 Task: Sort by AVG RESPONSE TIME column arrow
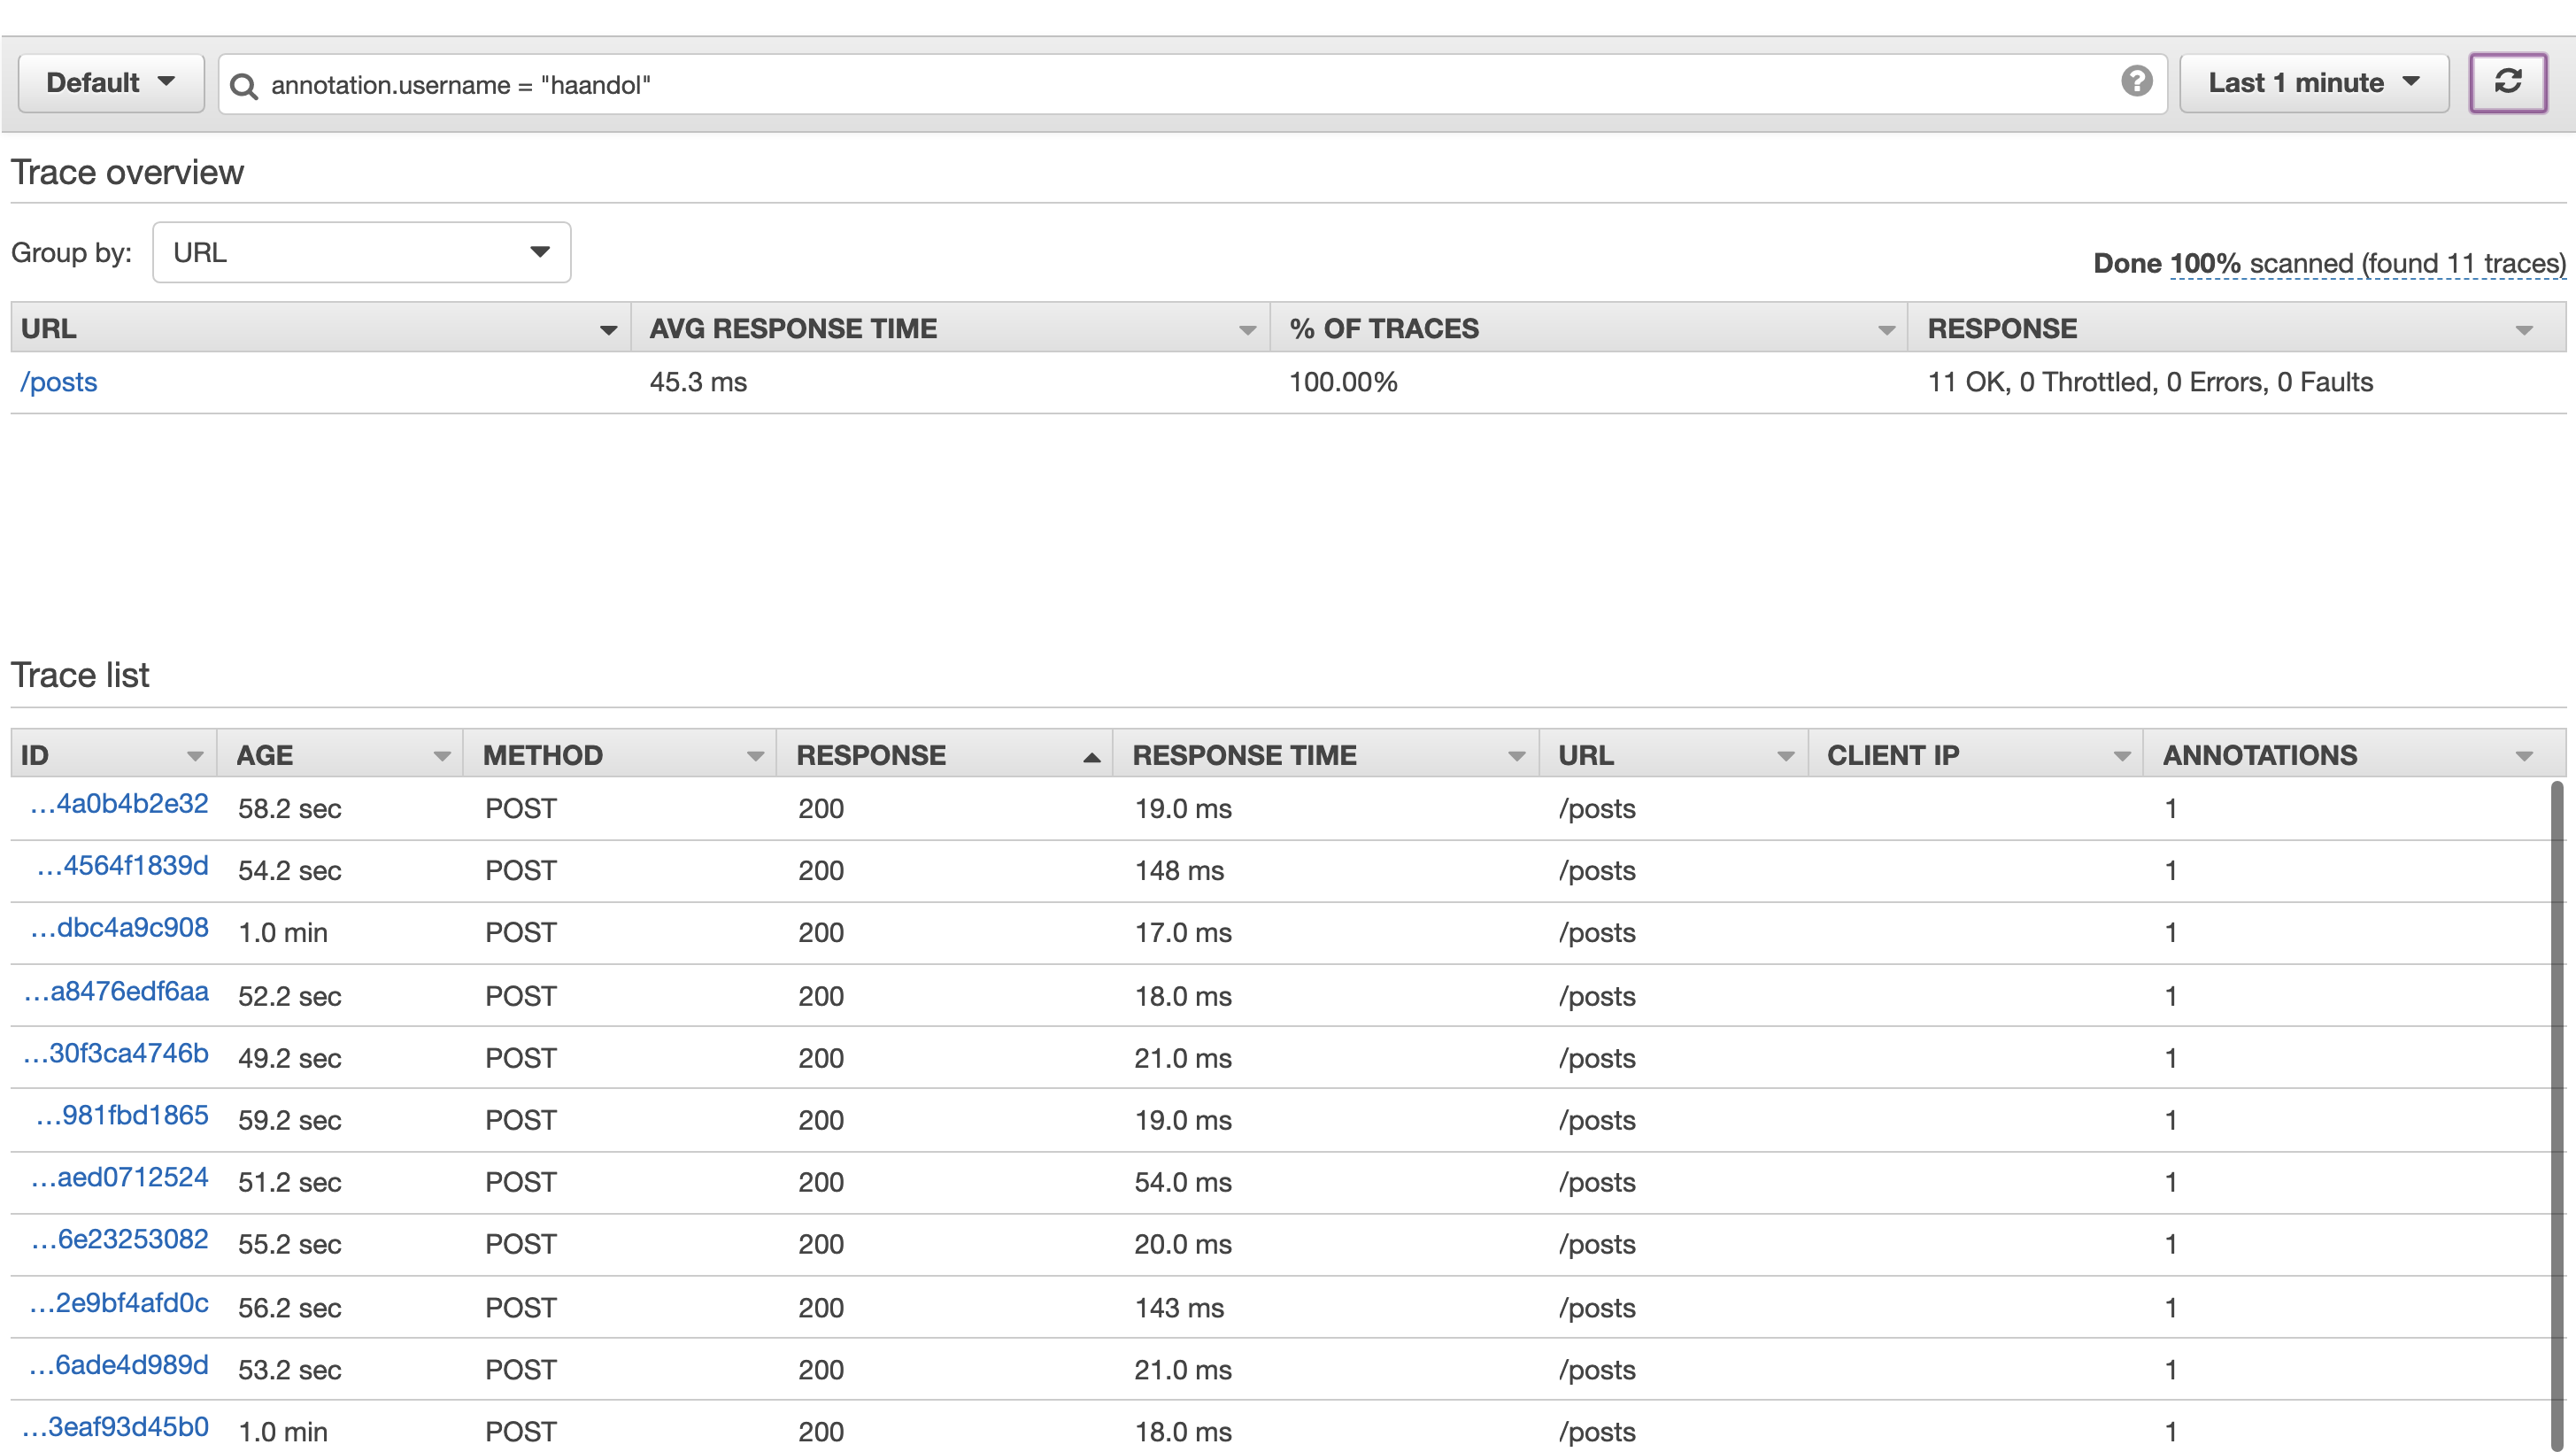tap(1246, 330)
